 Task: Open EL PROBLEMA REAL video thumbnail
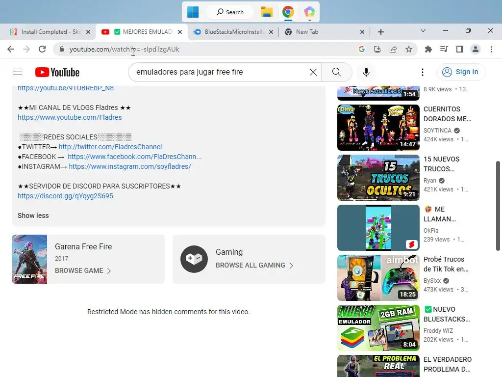tap(378, 366)
